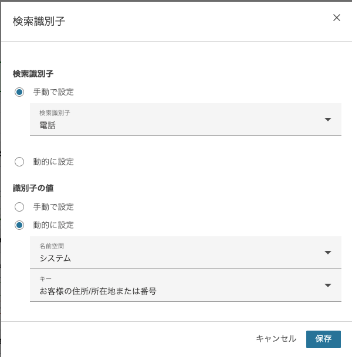Click the 動的に設定 label under 識別子の値
This screenshot has height=357, width=352.
click(53, 225)
